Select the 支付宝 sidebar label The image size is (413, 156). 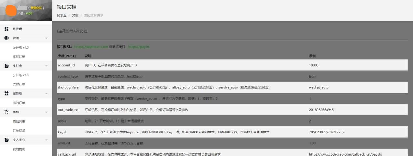point(17,66)
